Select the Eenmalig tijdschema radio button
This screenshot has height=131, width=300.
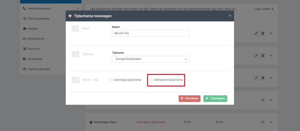[x=111, y=80]
